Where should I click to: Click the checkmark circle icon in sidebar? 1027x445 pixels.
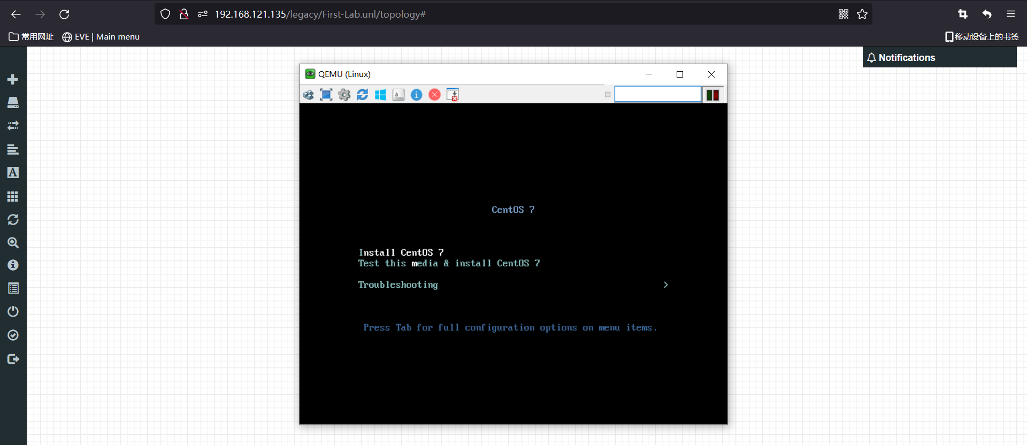tap(13, 335)
